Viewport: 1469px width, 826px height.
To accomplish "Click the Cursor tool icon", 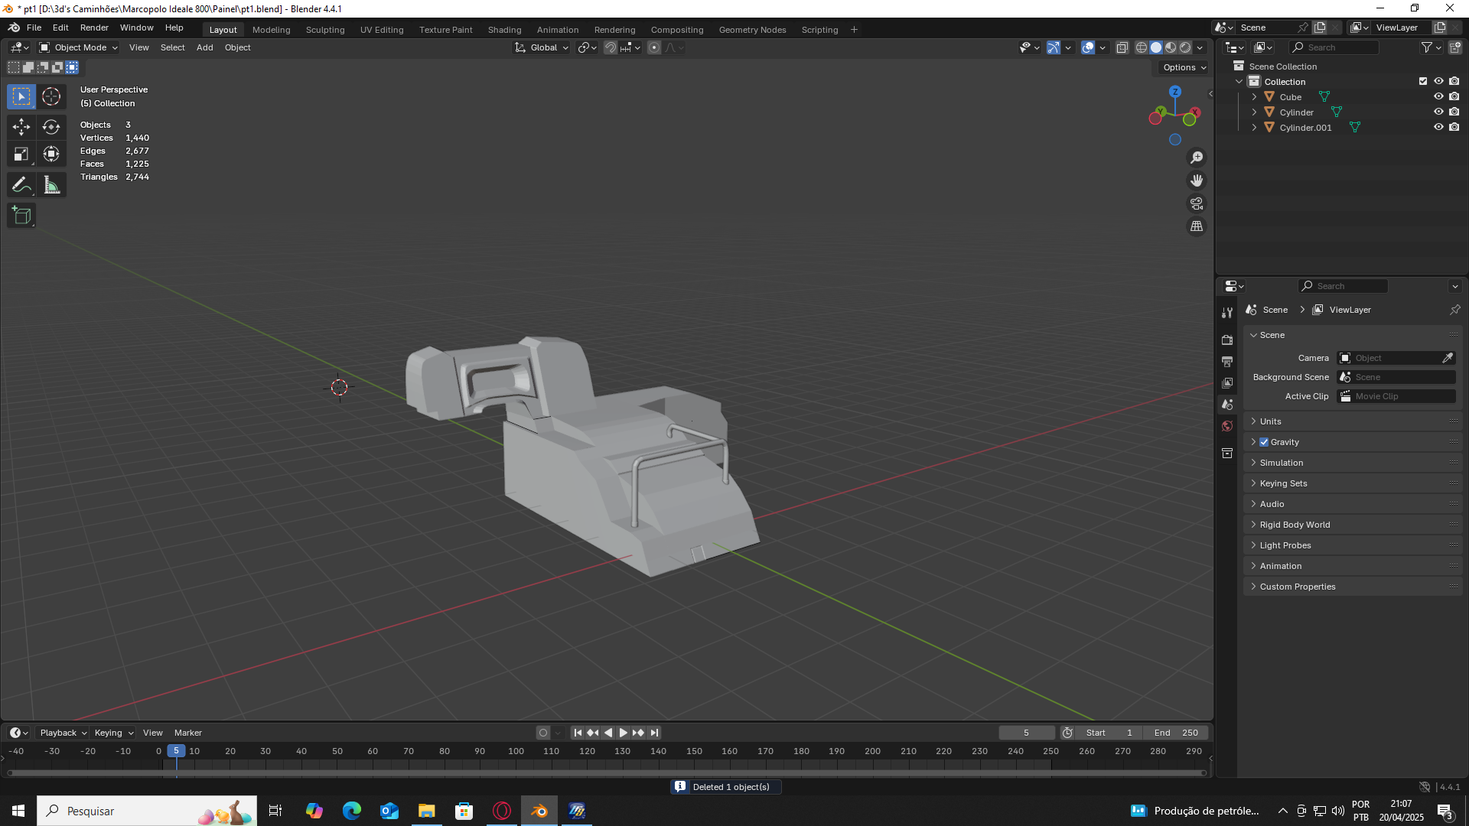I will pyautogui.click(x=51, y=96).
